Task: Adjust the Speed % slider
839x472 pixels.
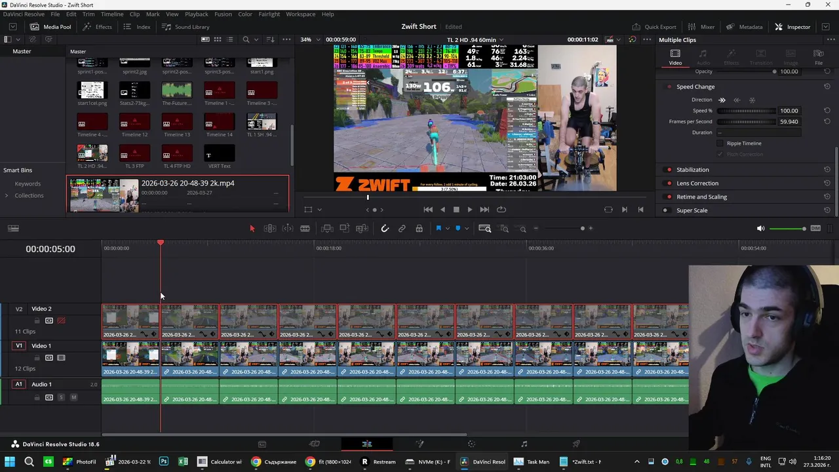Action: (x=745, y=111)
